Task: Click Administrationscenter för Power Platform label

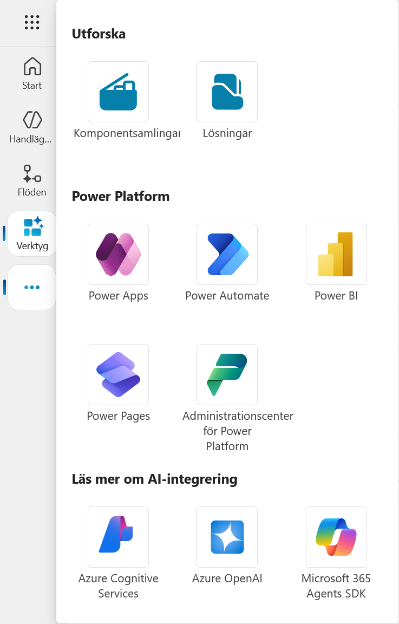Action: click(238, 431)
